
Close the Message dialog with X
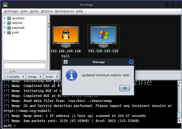(131, 62)
